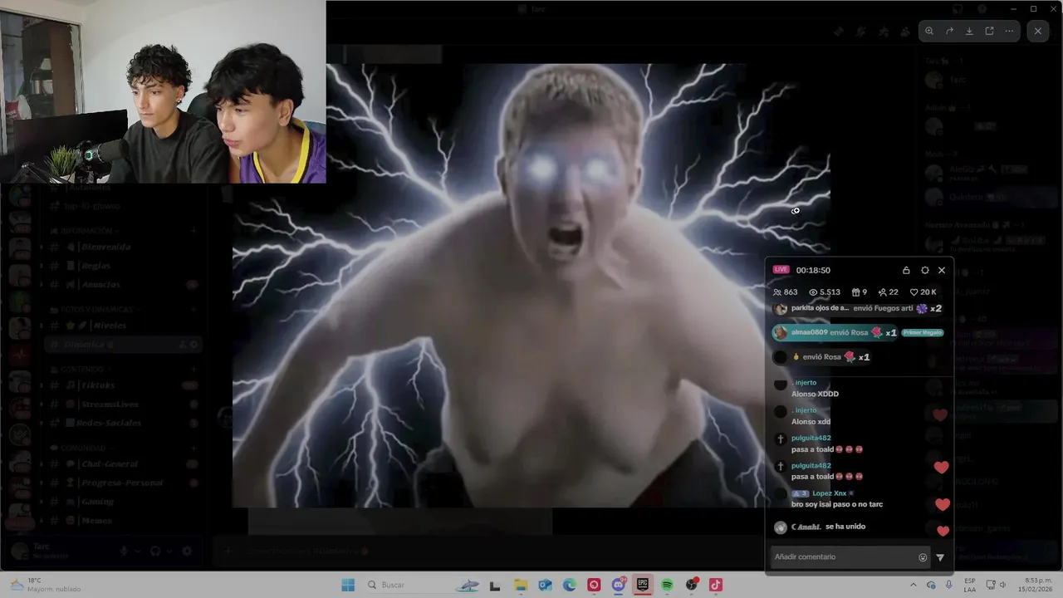Click the 20 K likes heart counter

pos(923,292)
